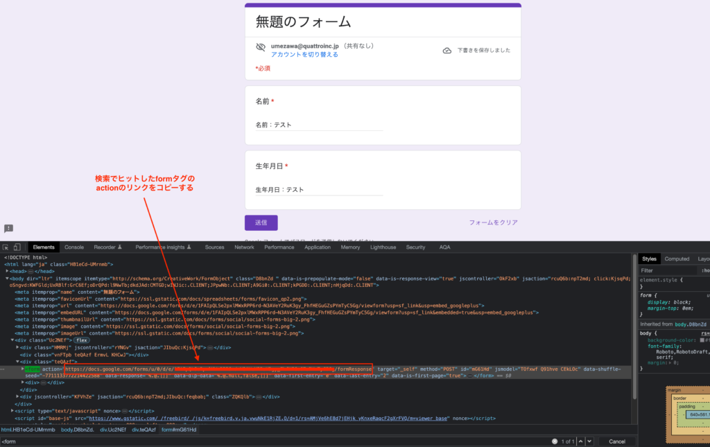
Task: Toggle the device toolbar icon
Action: click(x=17, y=247)
